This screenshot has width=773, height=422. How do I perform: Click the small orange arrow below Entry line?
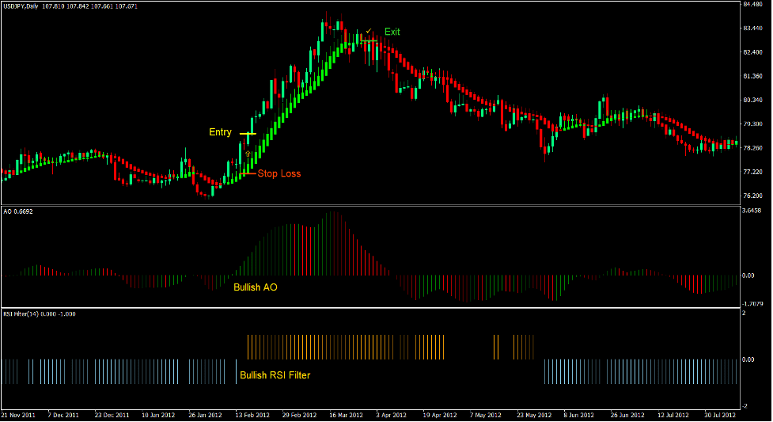(x=248, y=152)
